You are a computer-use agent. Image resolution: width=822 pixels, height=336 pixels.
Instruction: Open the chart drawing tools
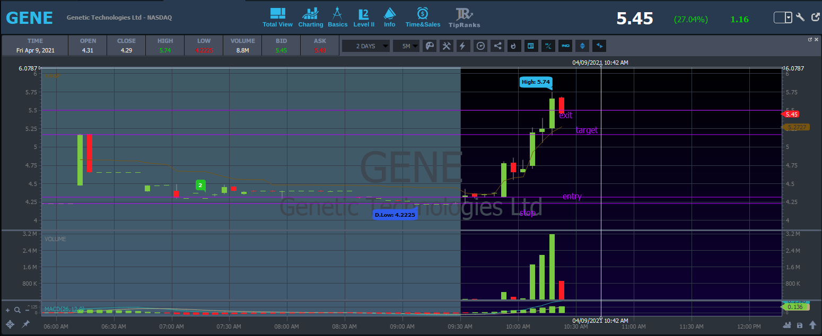(x=447, y=46)
